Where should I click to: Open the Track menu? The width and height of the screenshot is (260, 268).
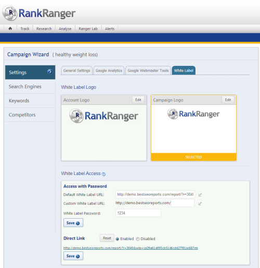[25, 29]
